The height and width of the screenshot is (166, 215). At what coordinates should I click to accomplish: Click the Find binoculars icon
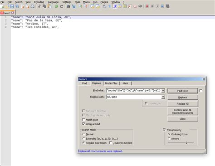(x=68, y=6)
